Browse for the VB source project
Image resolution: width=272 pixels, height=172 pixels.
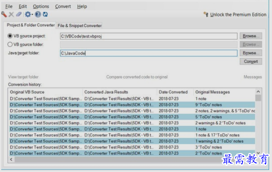[251, 36]
